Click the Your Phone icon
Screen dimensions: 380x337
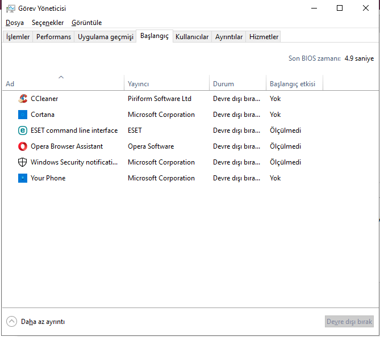click(23, 178)
